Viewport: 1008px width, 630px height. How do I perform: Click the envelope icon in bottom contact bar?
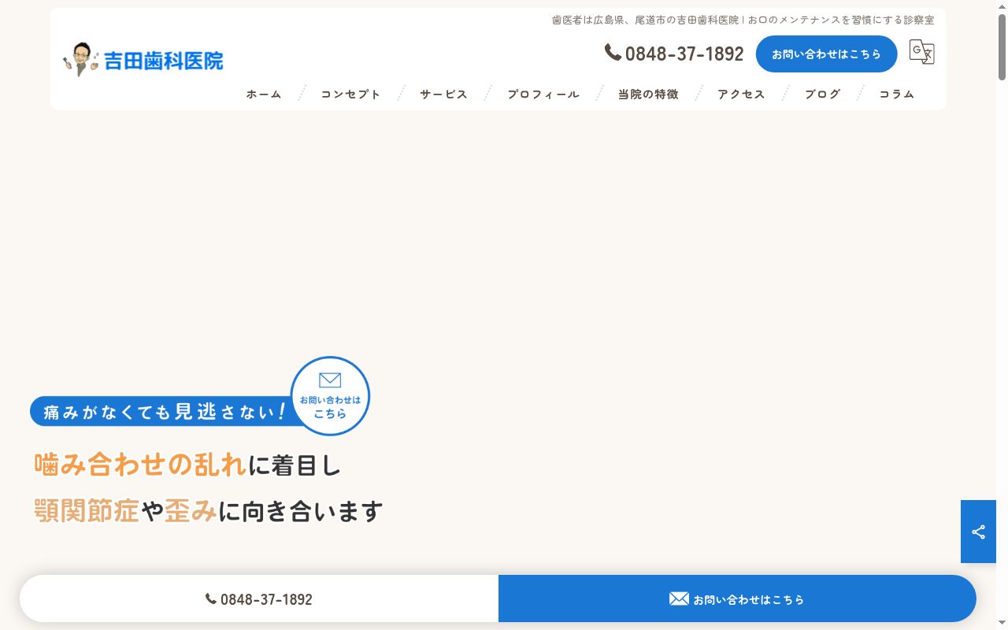[x=679, y=598]
